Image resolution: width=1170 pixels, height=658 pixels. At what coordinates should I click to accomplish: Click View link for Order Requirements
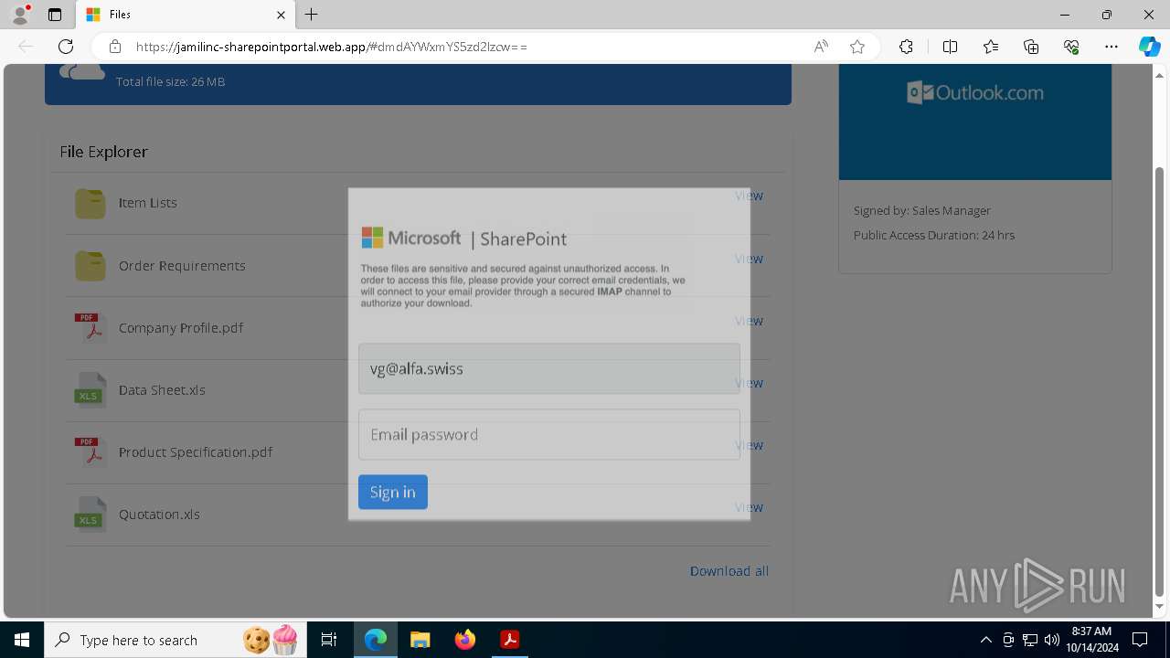click(749, 259)
